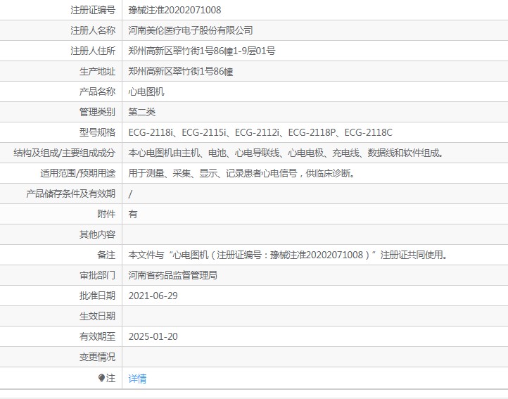Click the 型号规格 label
The height and width of the screenshot is (399, 508).
tap(98, 132)
